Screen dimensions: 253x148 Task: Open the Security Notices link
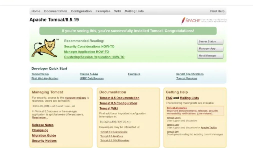(44, 141)
